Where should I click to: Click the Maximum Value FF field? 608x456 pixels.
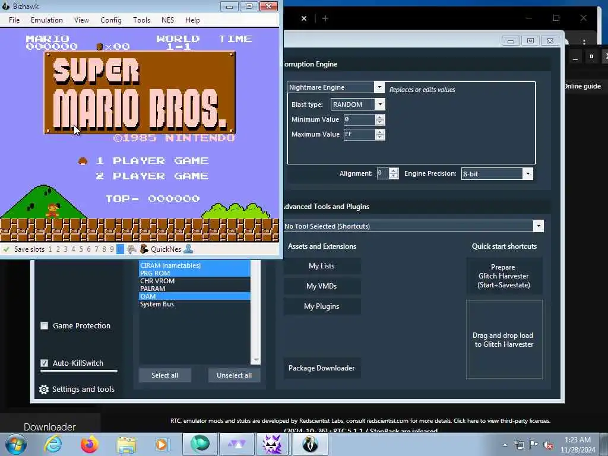coord(359,134)
